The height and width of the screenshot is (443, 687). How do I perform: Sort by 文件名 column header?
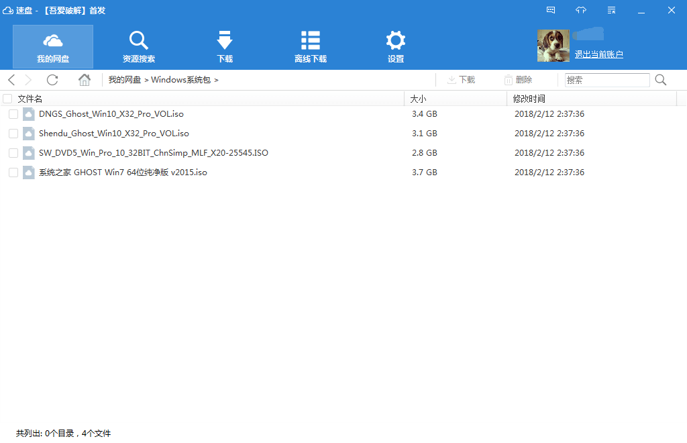pyautogui.click(x=30, y=99)
